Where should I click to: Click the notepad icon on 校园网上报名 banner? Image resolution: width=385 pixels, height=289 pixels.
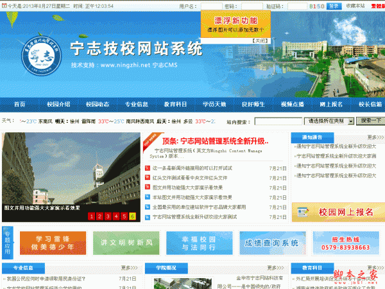click(x=303, y=212)
